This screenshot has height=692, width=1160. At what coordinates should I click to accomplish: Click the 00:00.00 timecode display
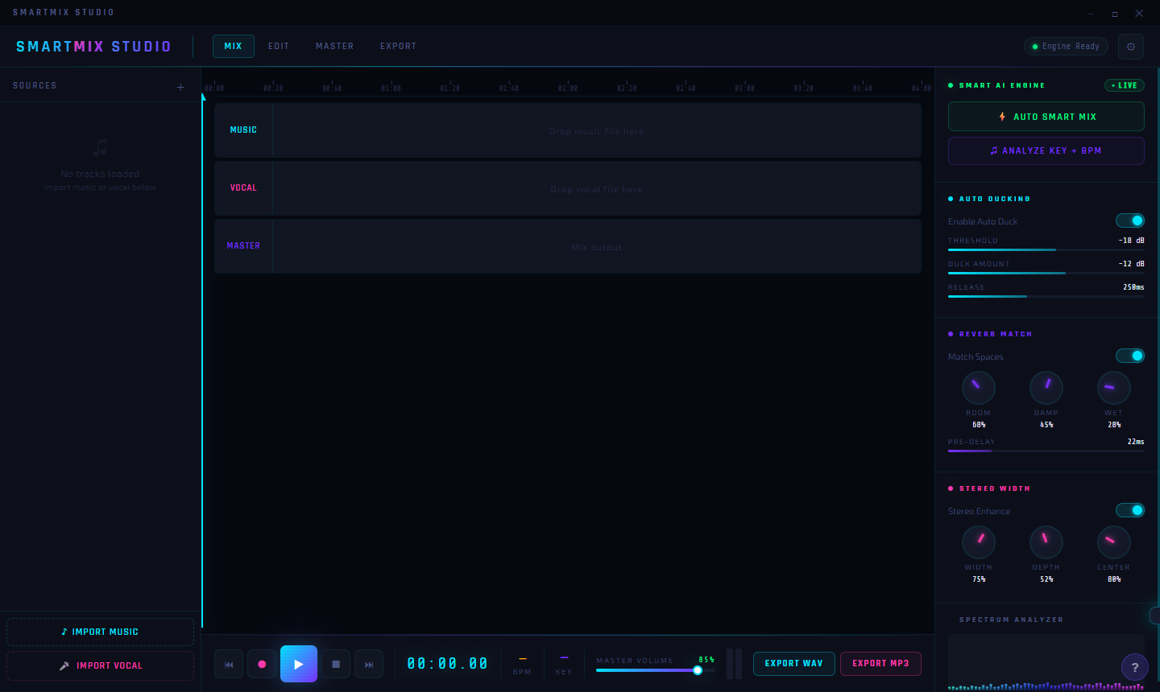448,664
